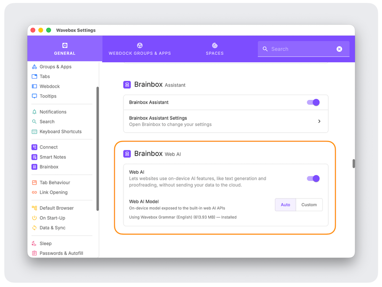Go to Link Opening settings
This screenshot has height=287, width=382.
click(x=53, y=192)
